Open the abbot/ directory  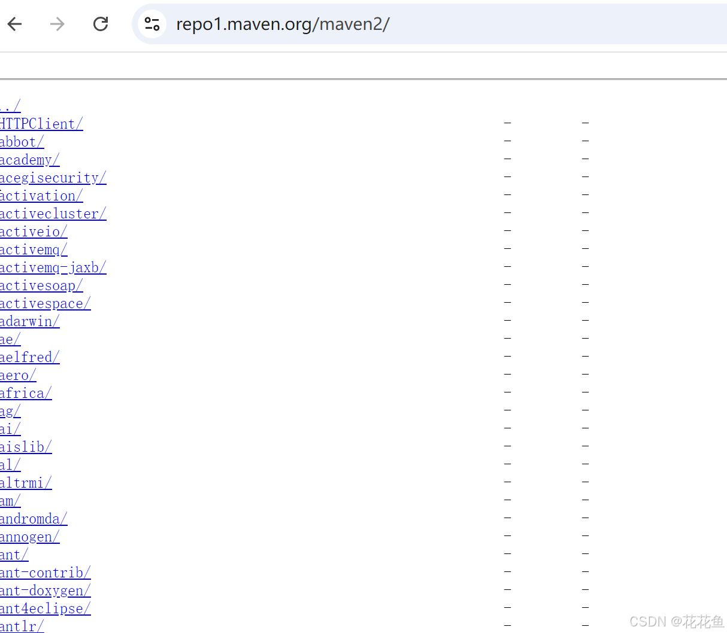click(x=22, y=142)
